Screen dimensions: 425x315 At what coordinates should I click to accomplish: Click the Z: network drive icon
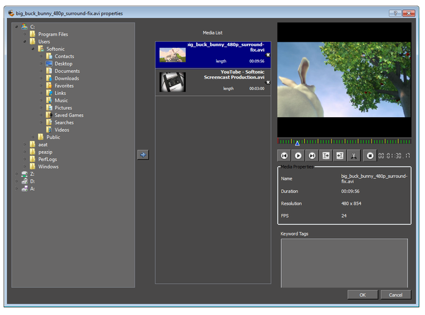[x=24, y=174]
